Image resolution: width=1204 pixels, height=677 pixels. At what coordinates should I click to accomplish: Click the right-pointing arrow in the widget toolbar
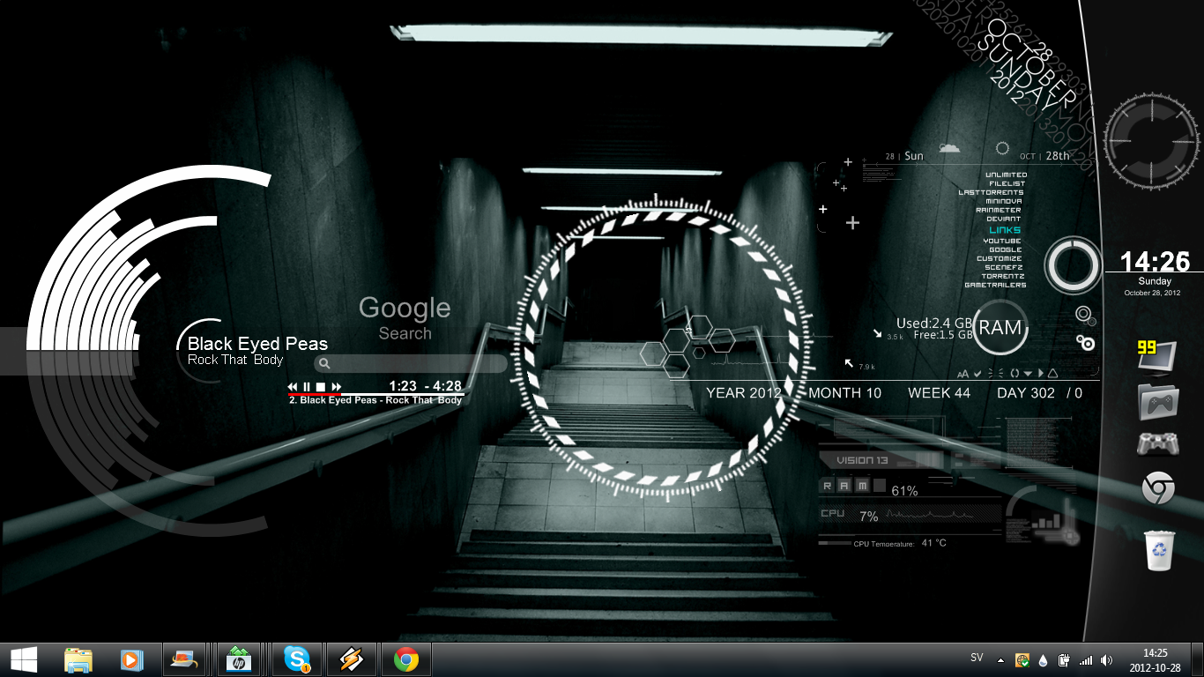tap(1040, 374)
